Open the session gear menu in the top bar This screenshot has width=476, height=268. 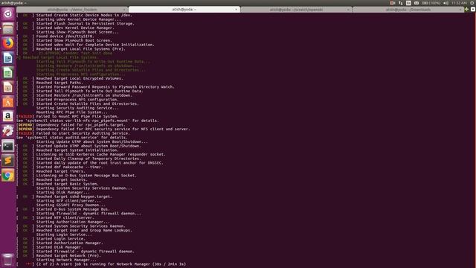(x=472, y=3)
